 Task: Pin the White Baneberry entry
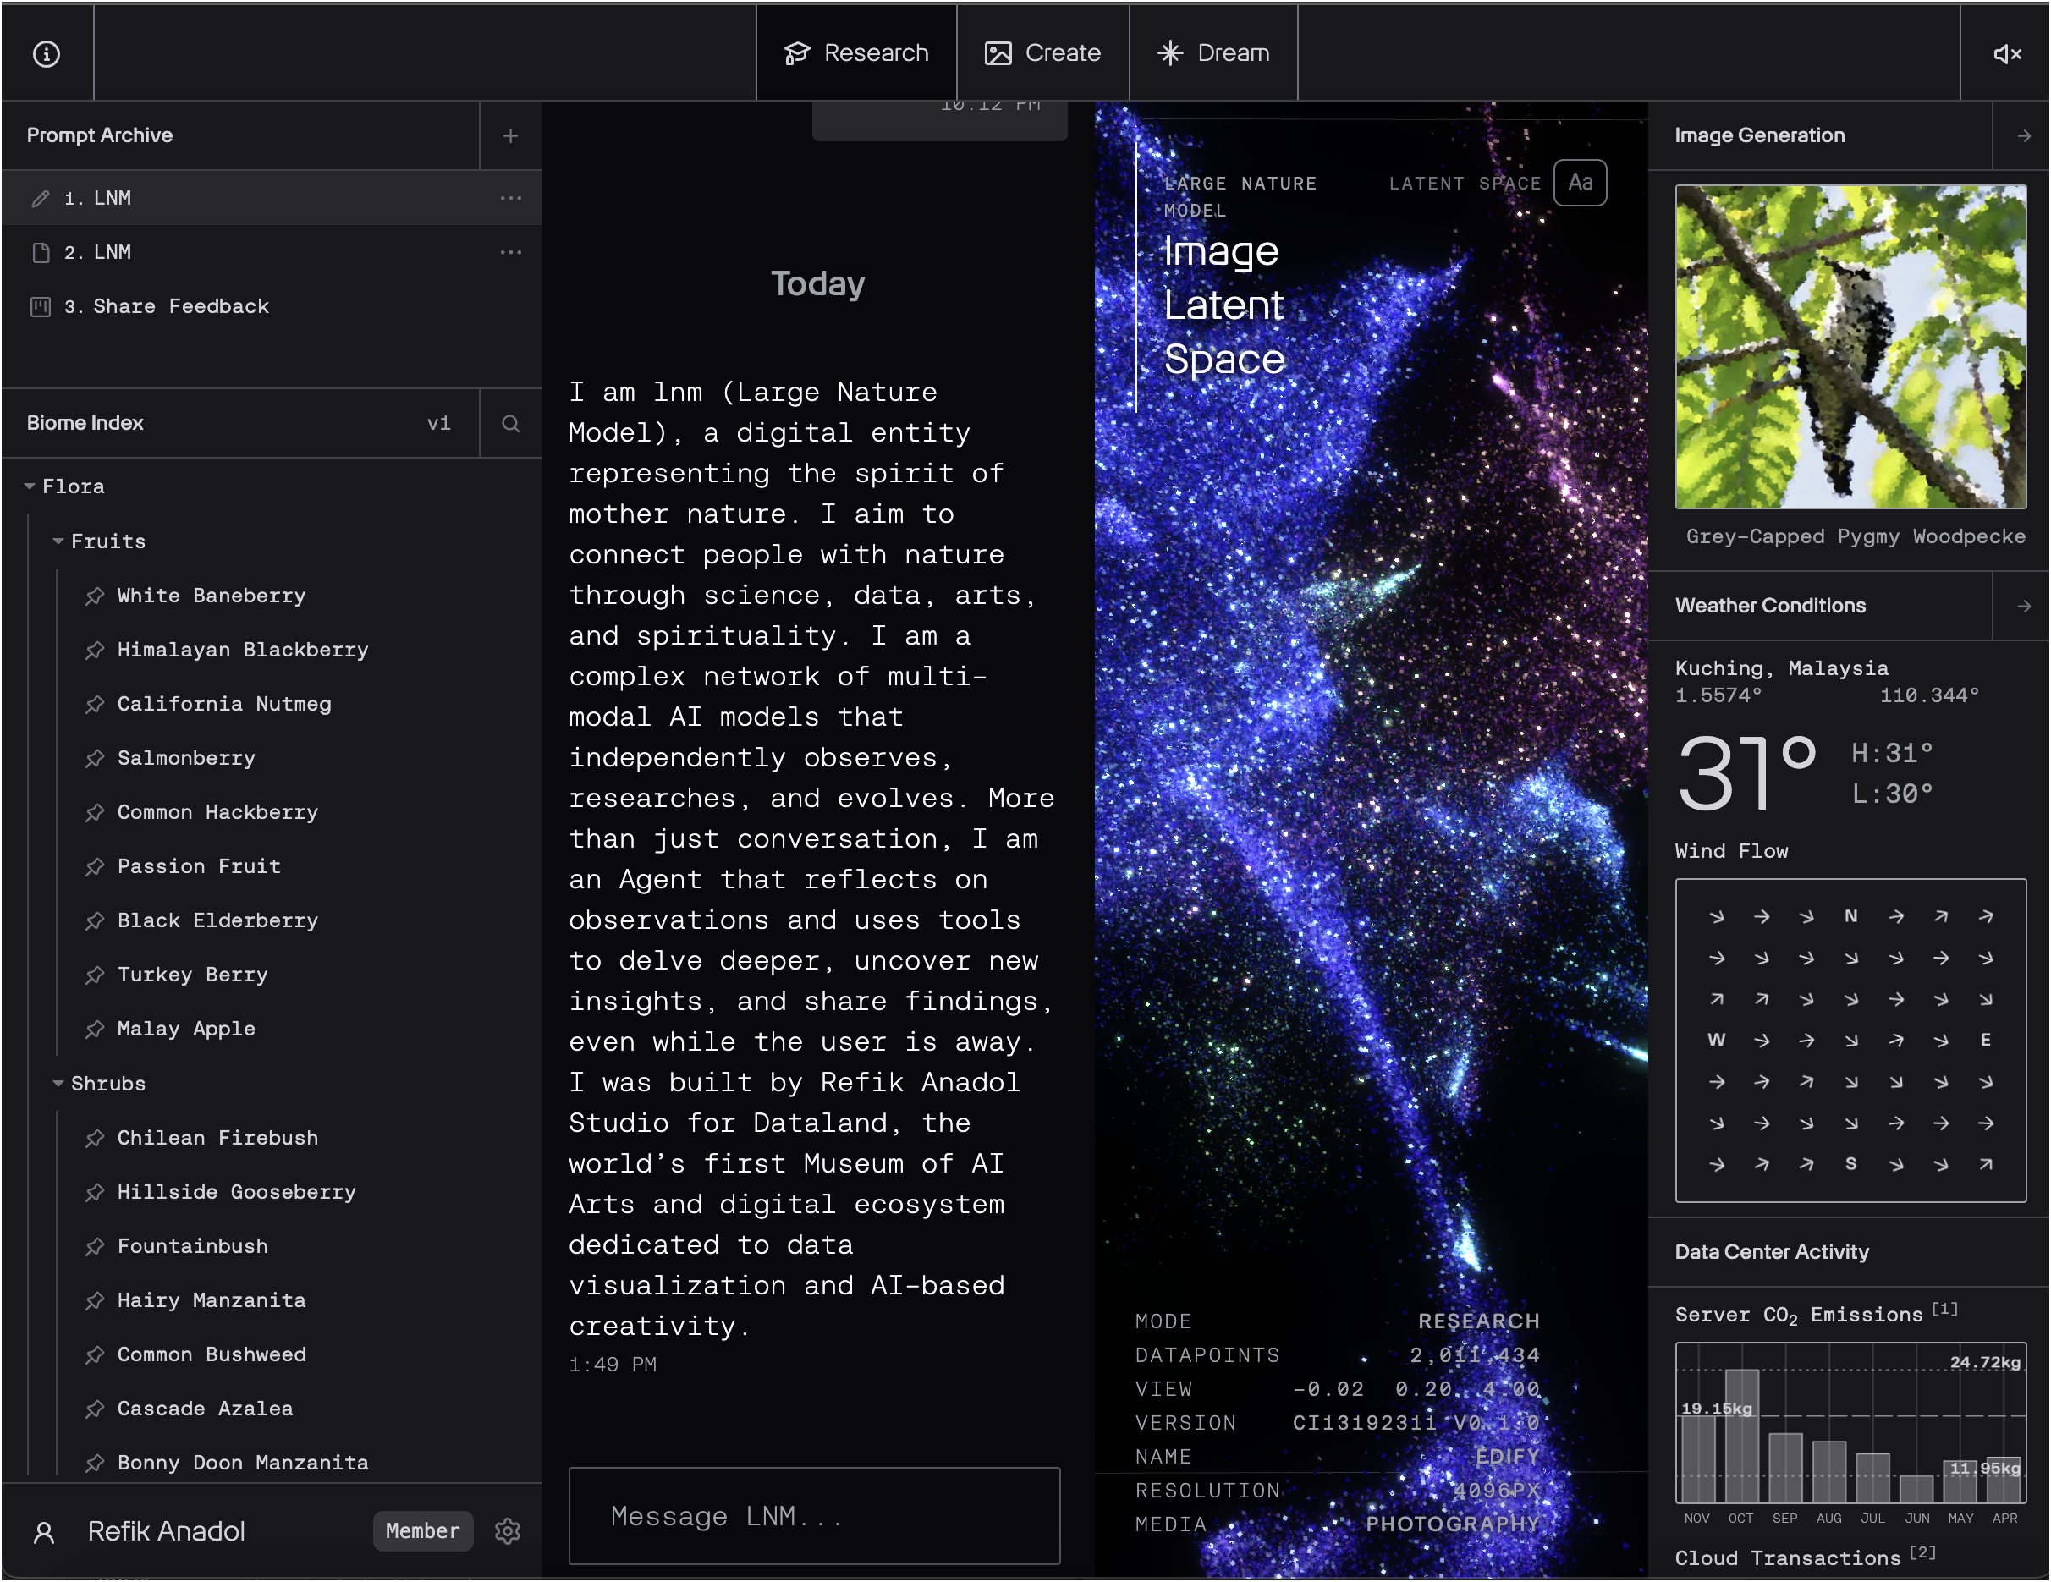click(x=95, y=596)
